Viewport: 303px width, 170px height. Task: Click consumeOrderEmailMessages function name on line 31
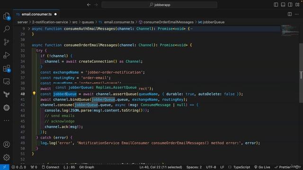tap(90, 45)
